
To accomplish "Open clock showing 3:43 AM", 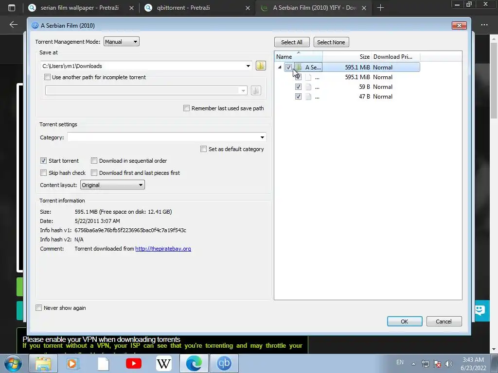I will (x=473, y=364).
